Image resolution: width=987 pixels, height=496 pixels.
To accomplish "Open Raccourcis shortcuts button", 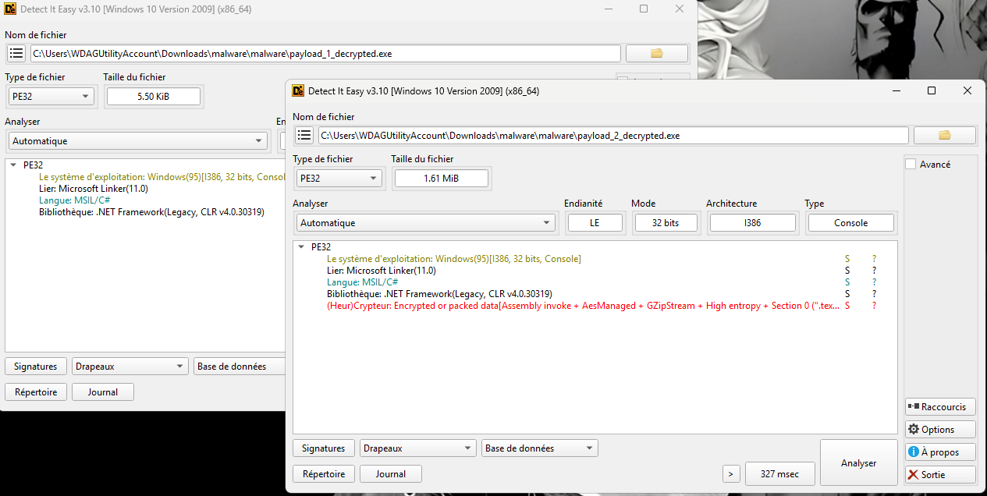I will pyautogui.click(x=940, y=406).
